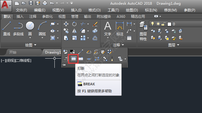Viewport: 202px width, 113px height.
Task: Open the 编辑(E) menu
Action: 40,10
